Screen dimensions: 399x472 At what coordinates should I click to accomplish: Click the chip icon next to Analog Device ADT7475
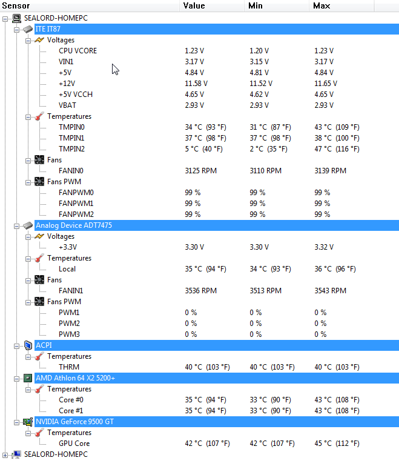(28, 225)
